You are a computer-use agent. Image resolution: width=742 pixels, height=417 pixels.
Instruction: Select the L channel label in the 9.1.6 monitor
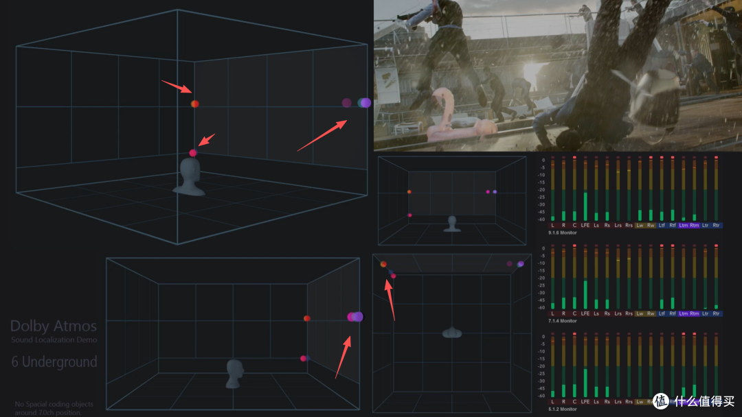coord(552,225)
